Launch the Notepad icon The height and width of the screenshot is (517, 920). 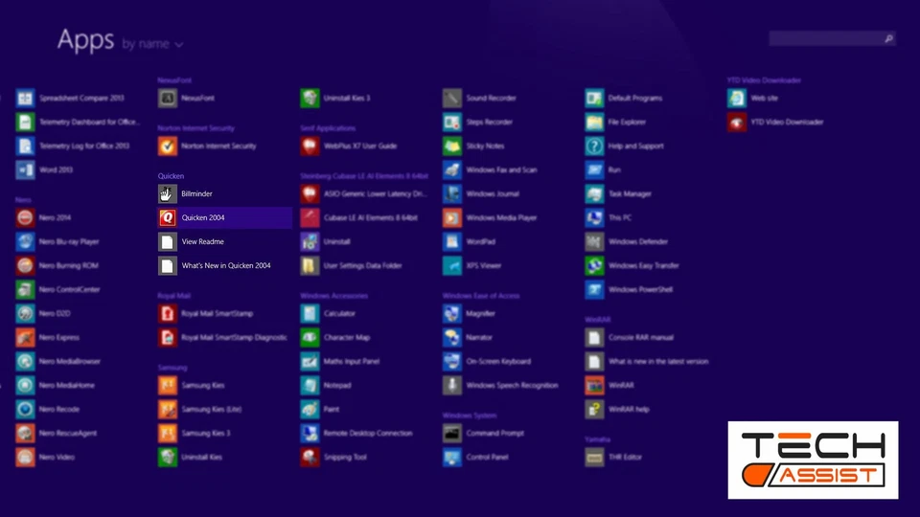click(x=310, y=385)
